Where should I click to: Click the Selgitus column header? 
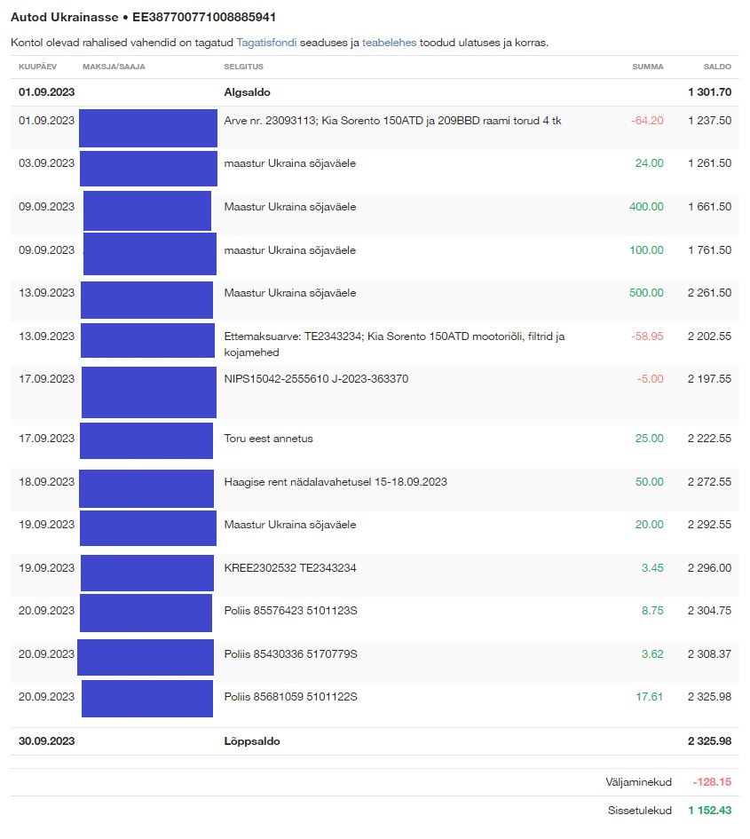click(x=243, y=67)
